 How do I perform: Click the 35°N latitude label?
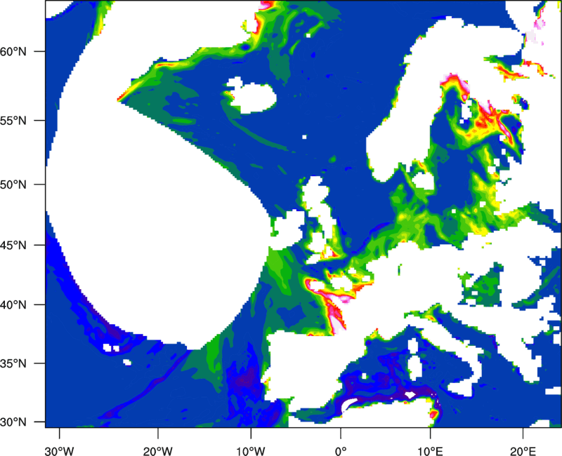pos(13,363)
